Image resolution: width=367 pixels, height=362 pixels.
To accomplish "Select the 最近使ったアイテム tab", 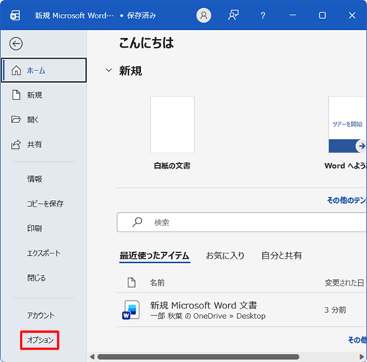I will pyautogui.click(x=154, y=256).
